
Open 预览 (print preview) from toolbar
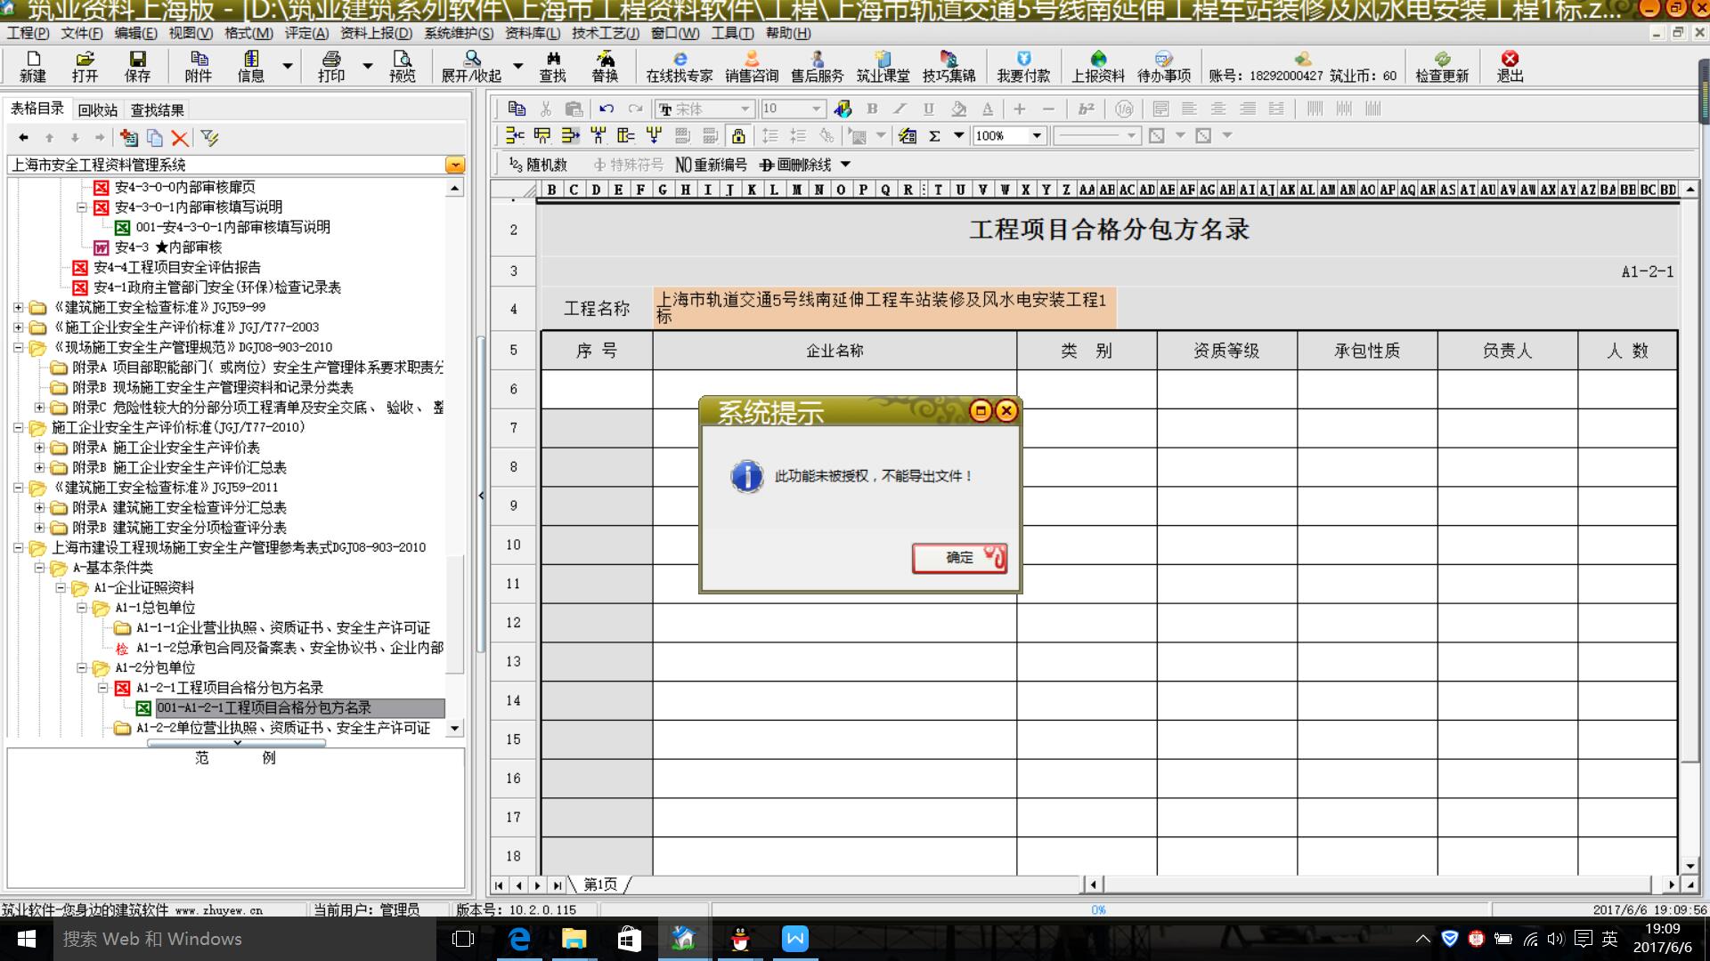pos(403,66)
